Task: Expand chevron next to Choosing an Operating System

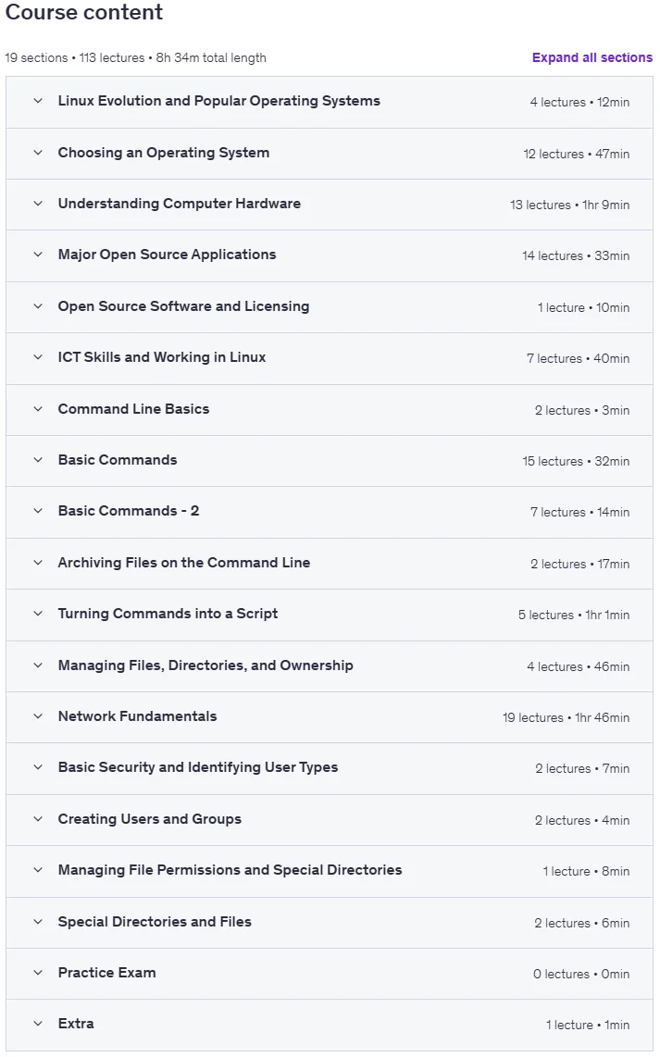Action: [x=38, y=153]
